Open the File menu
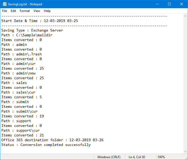Screen dimensions: 188x160 coord(5,11)
